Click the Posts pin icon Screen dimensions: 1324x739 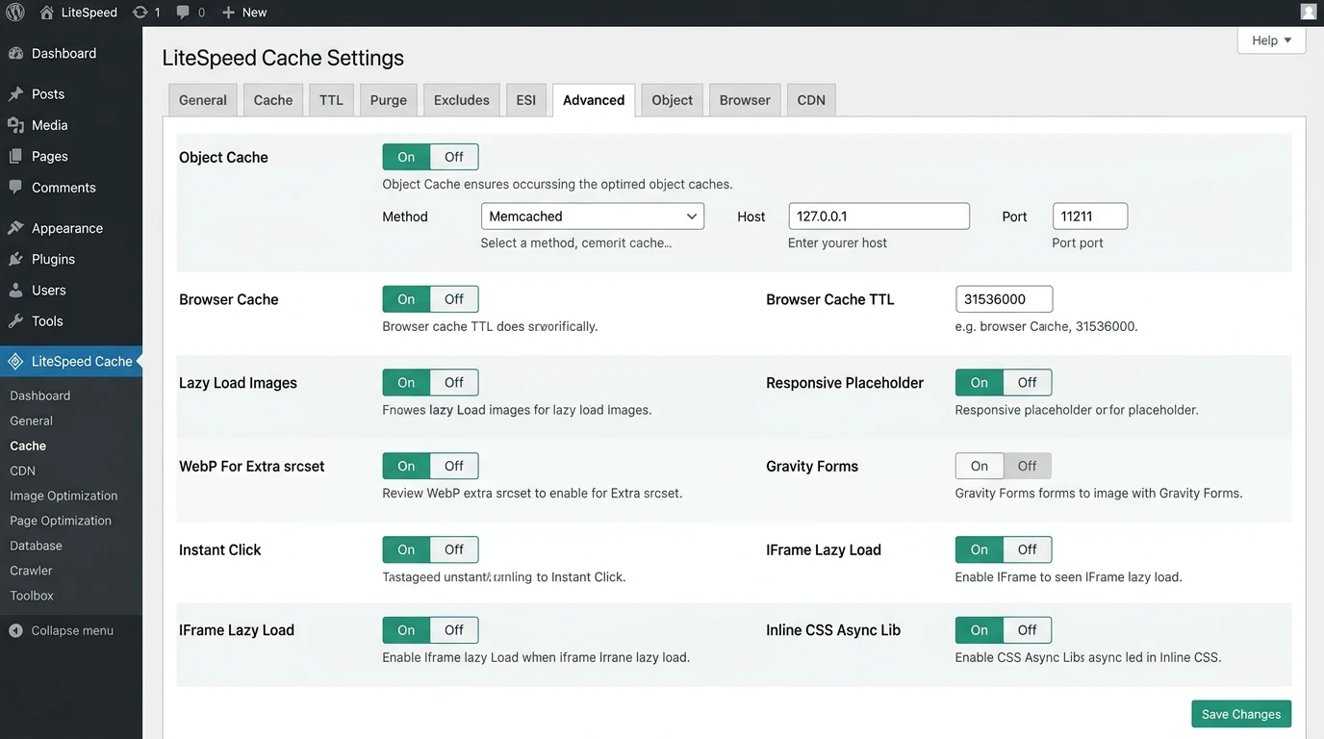pyautogui.click(x=15, y=94)
